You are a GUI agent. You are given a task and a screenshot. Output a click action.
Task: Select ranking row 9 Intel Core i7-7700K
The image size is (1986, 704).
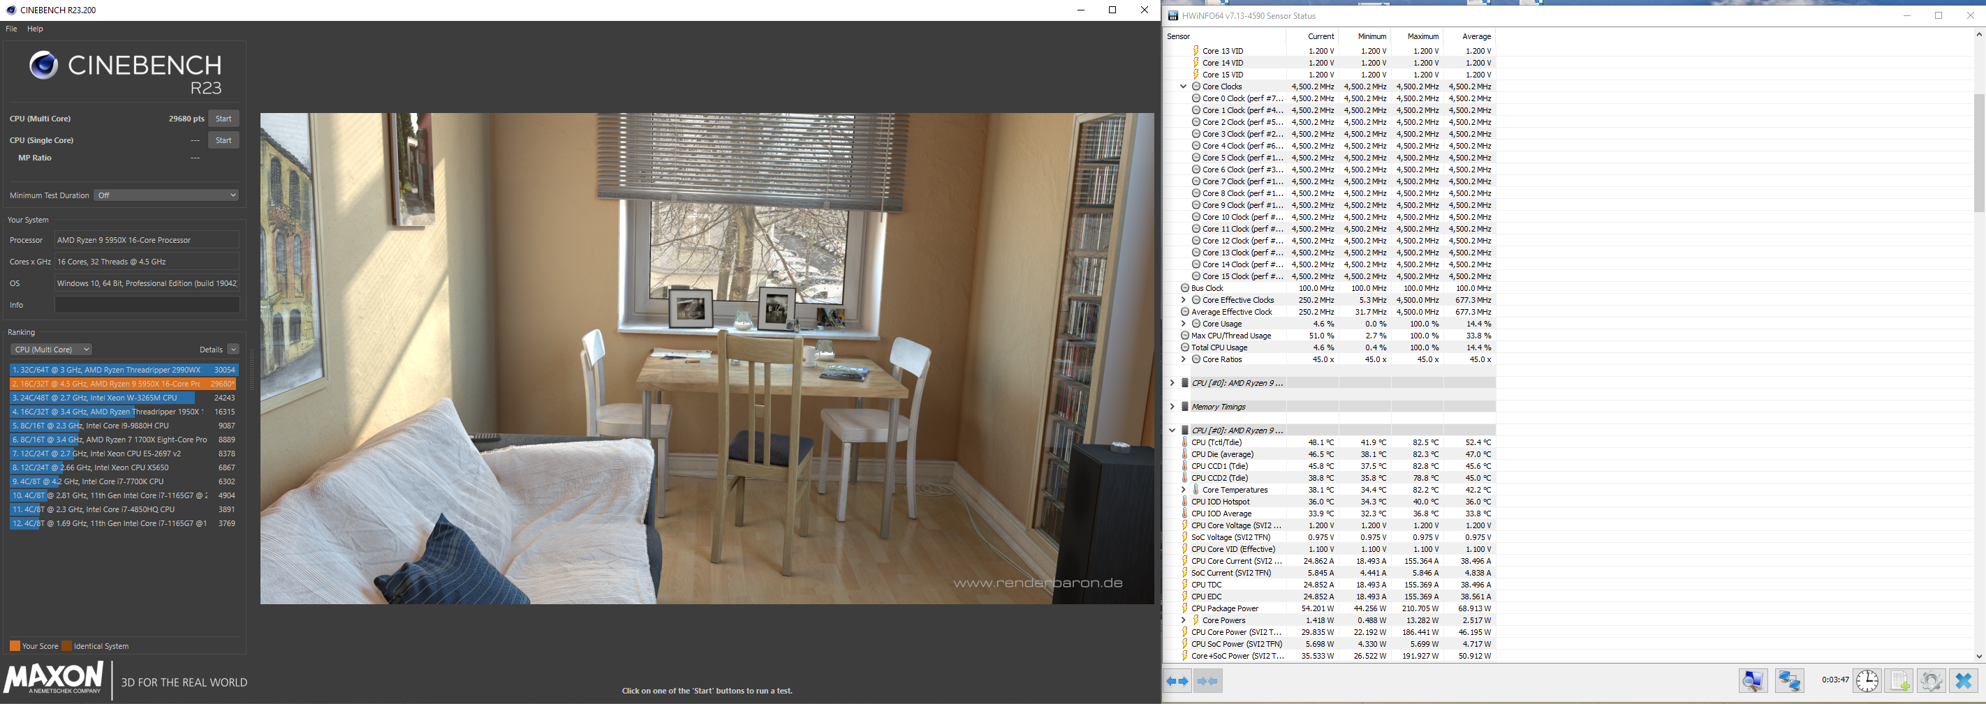click(124, 481)
